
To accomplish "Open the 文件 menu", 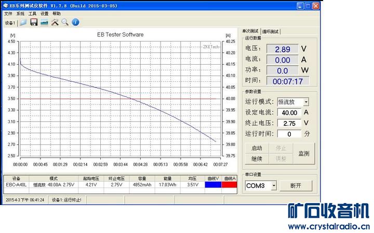I will tap(8, 14).
